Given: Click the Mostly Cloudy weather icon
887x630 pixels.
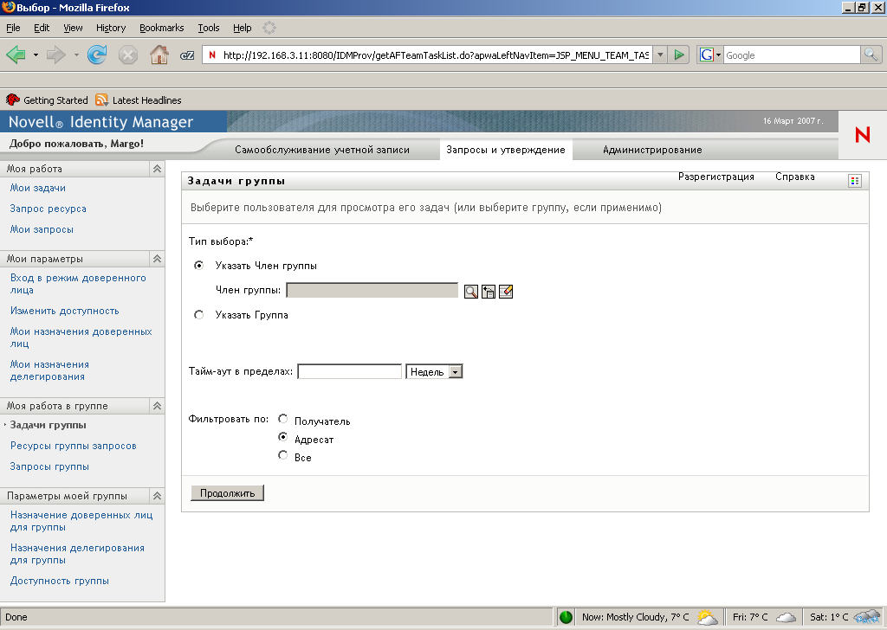Looking at the screenshot, I should (x=707, y=617).
